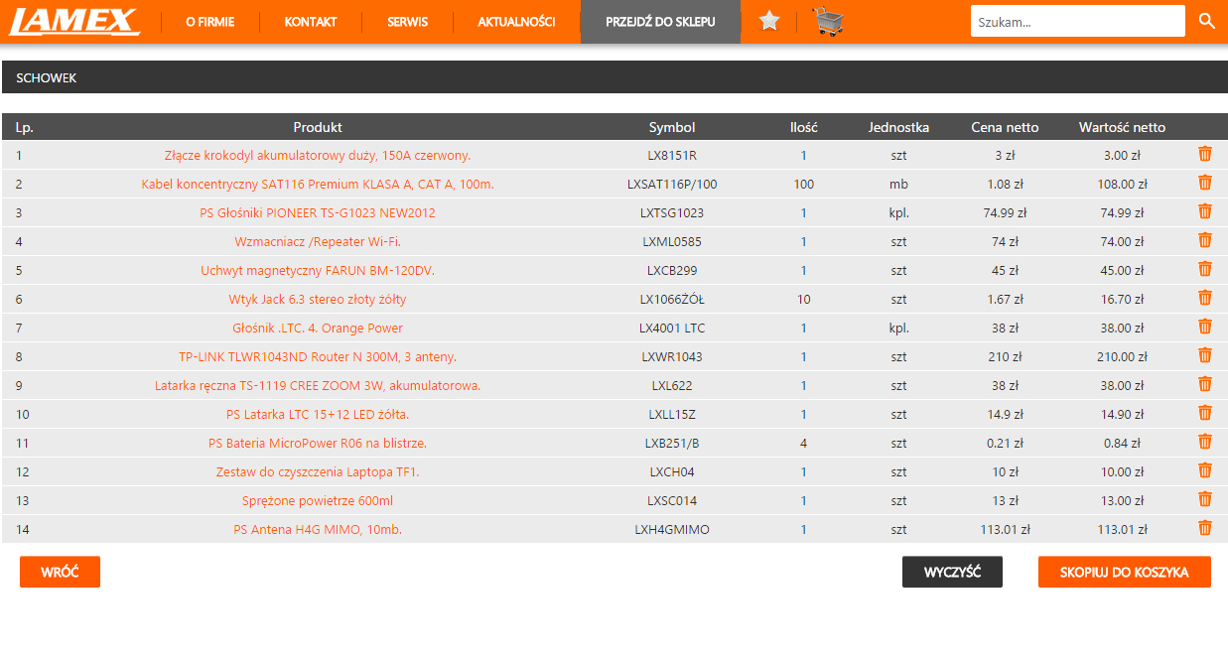Click the 1.67 zł net price cell
1228x661 pixels.
(x=1005, y=300)
